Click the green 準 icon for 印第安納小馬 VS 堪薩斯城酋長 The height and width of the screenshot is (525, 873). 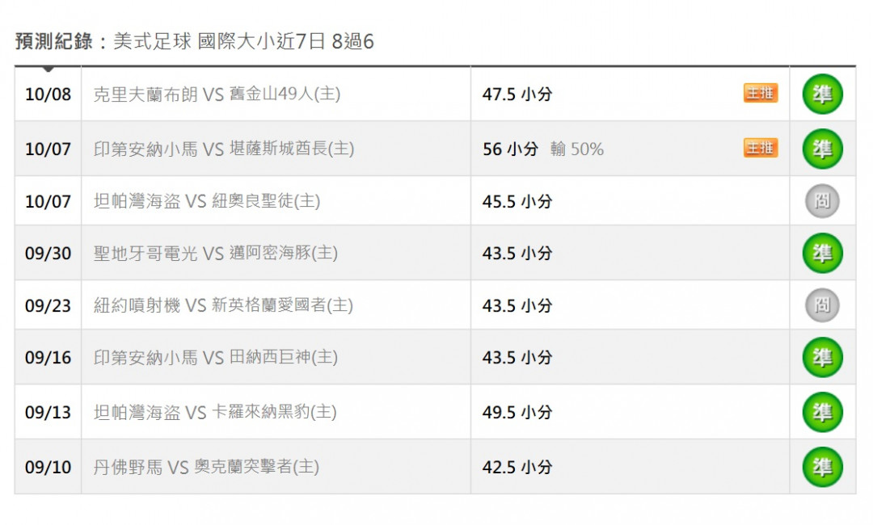click(822, 149)
